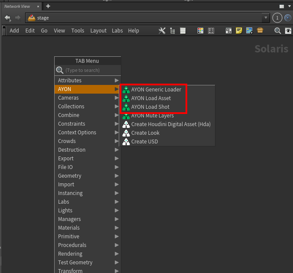Screen dimensions: 293x273
Task: Click the background image icon in toolbar
Action: [x=249, y=30]
